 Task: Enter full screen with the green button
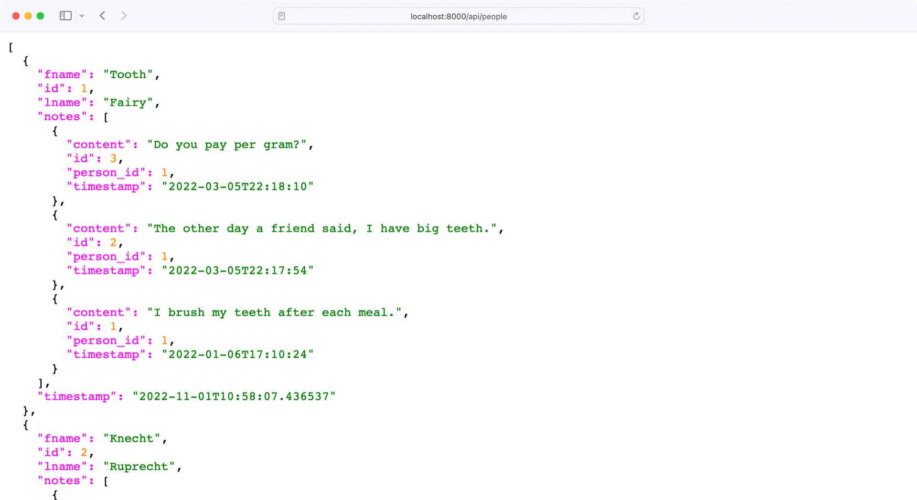(41, 15)
